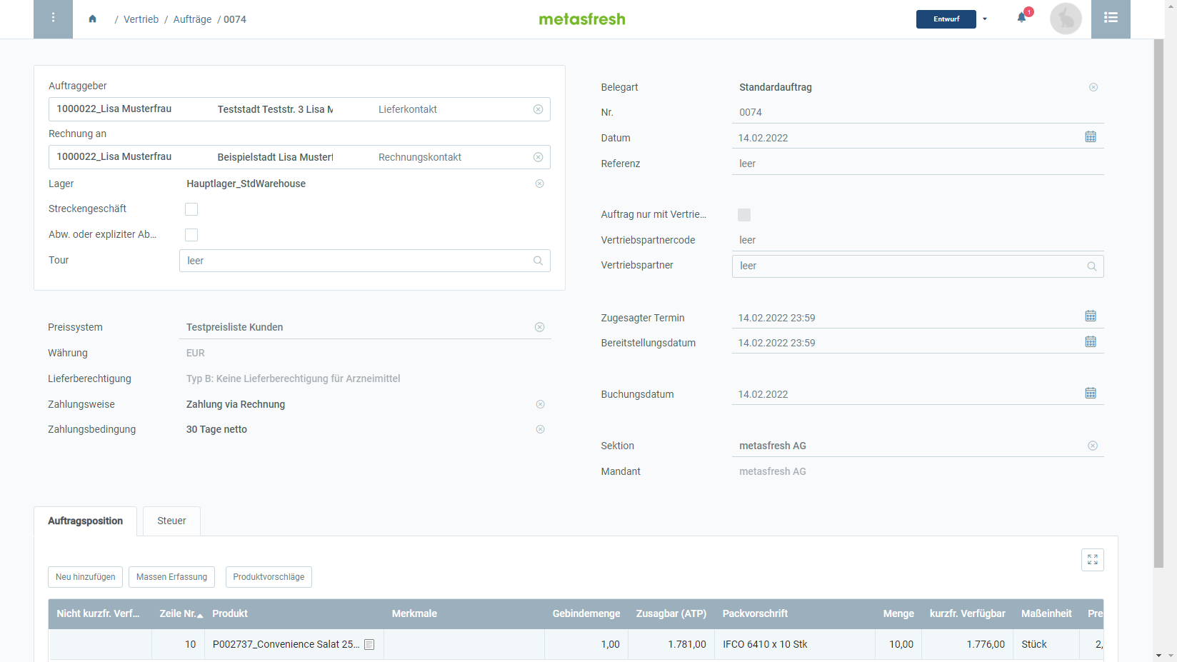Click the home icon in breadcrumb
The image size is (1177, 662).
coord(92,19)
